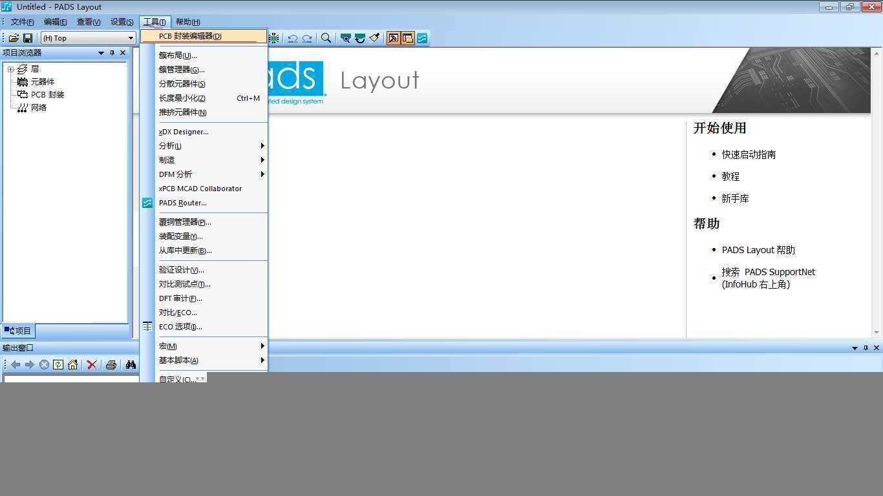Close the Project Explorer panel

point(123,53)
